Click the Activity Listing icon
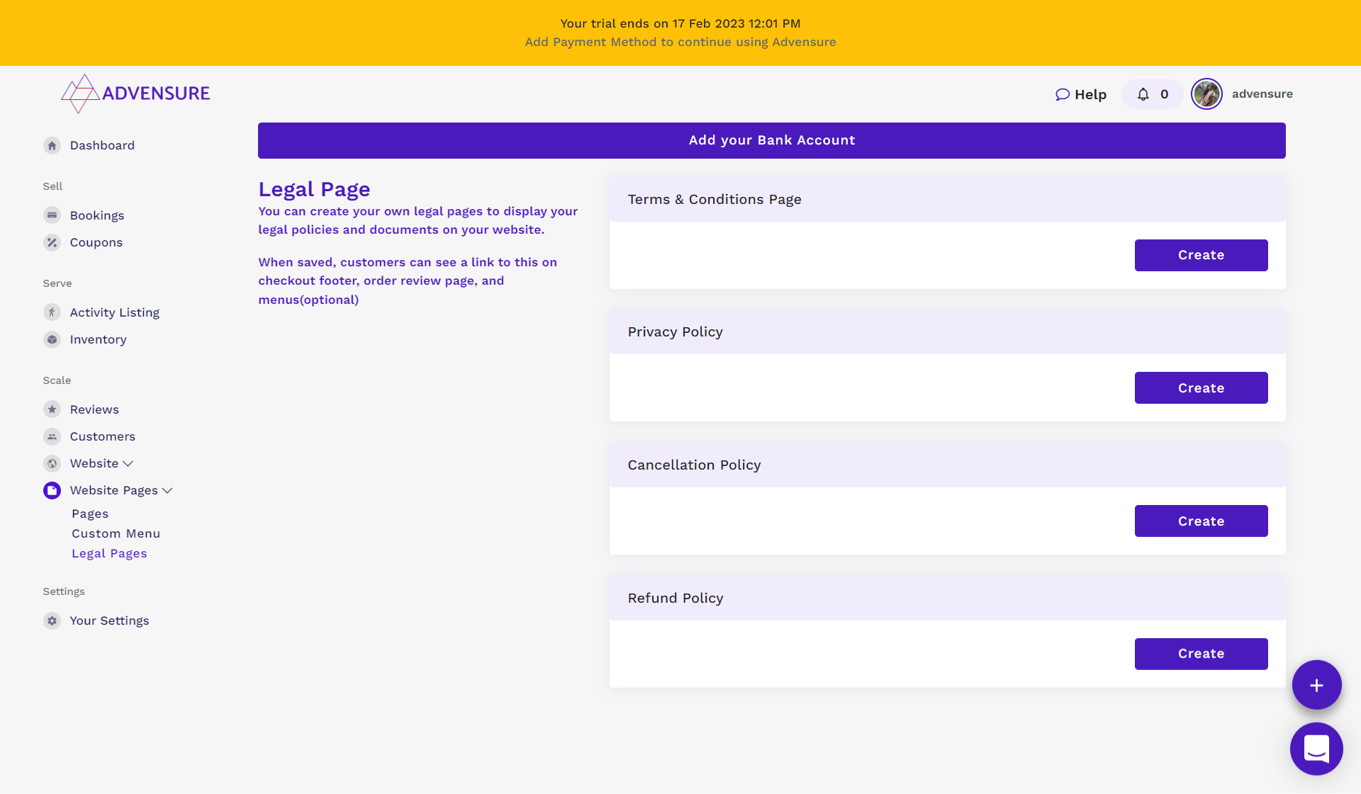The width and height of the screenshot is (1361, 794). coord(51,311)
